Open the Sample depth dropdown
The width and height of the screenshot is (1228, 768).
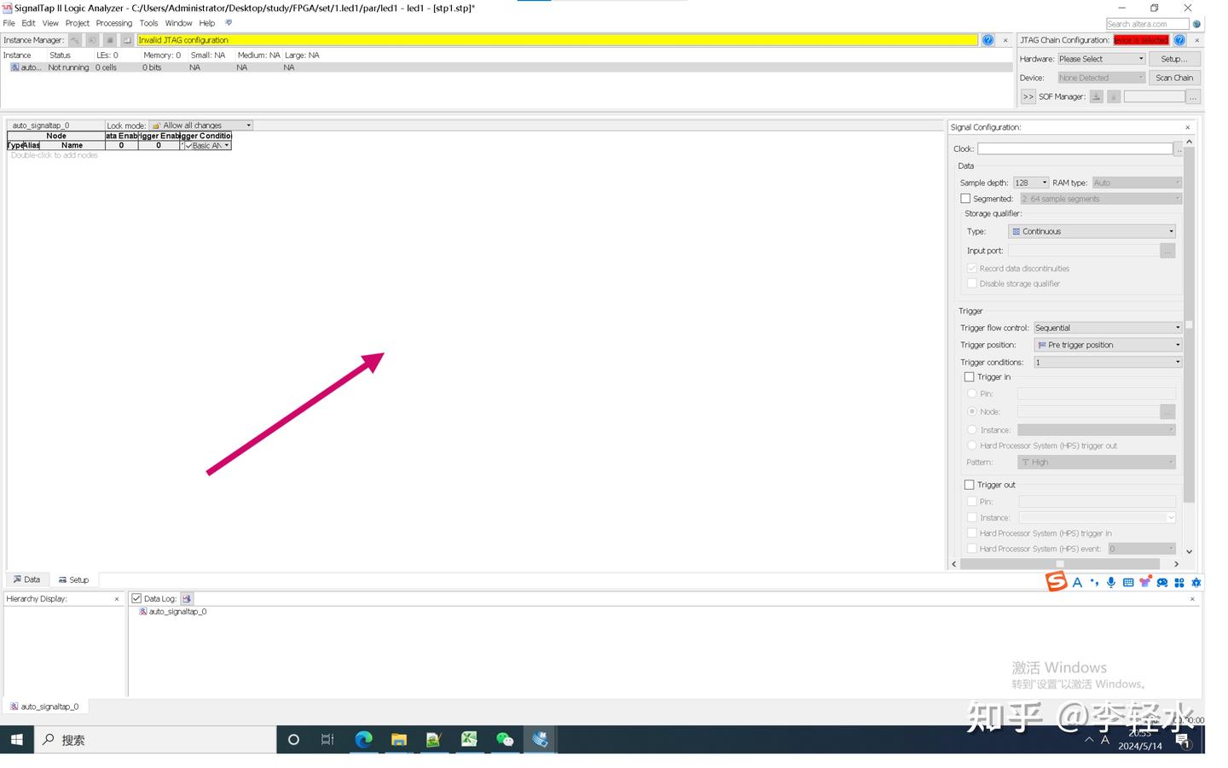[1030, 183]
